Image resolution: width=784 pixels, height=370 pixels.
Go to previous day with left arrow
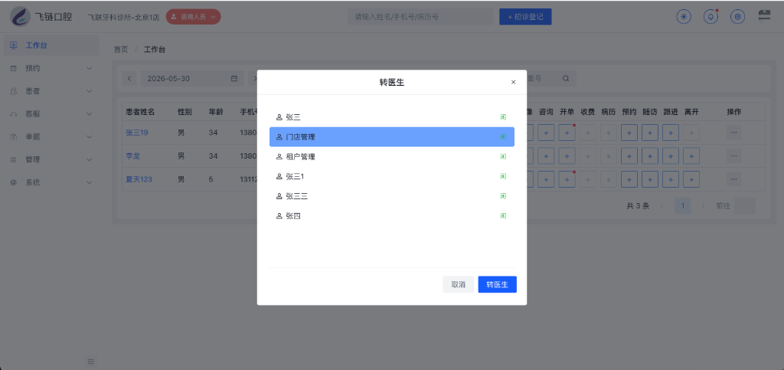[129, 78]
